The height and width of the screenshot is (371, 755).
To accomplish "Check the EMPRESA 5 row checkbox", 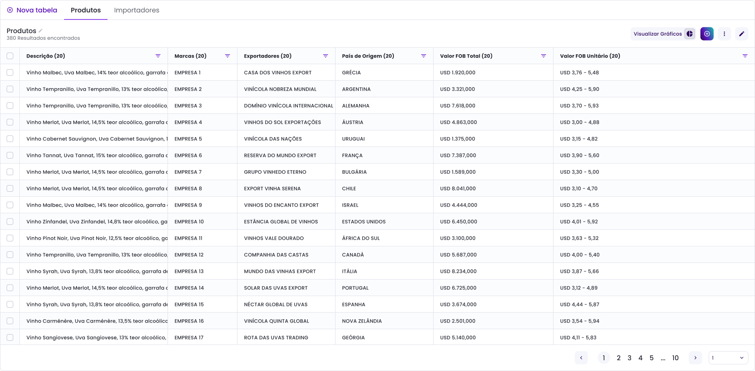I will click(10, 139).
